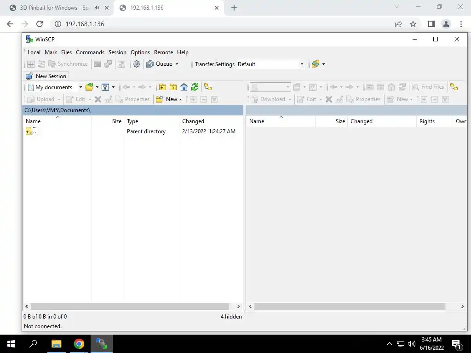The height and width of the screenshot is (353, 471).
Task: Click the remote Delete X icon
Action: (329, 99)
